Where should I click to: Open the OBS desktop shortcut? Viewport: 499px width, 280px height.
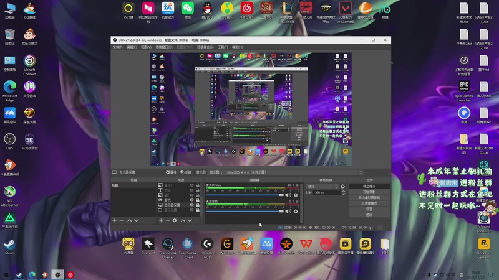pos(10,142)
